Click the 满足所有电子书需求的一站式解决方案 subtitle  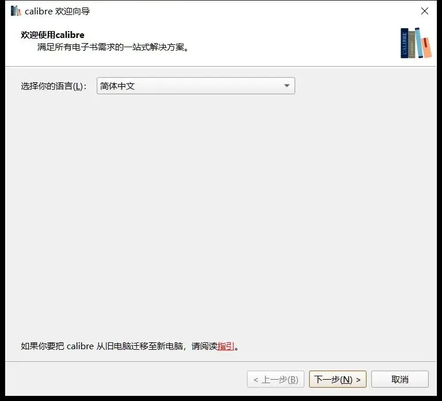[113, 47]
